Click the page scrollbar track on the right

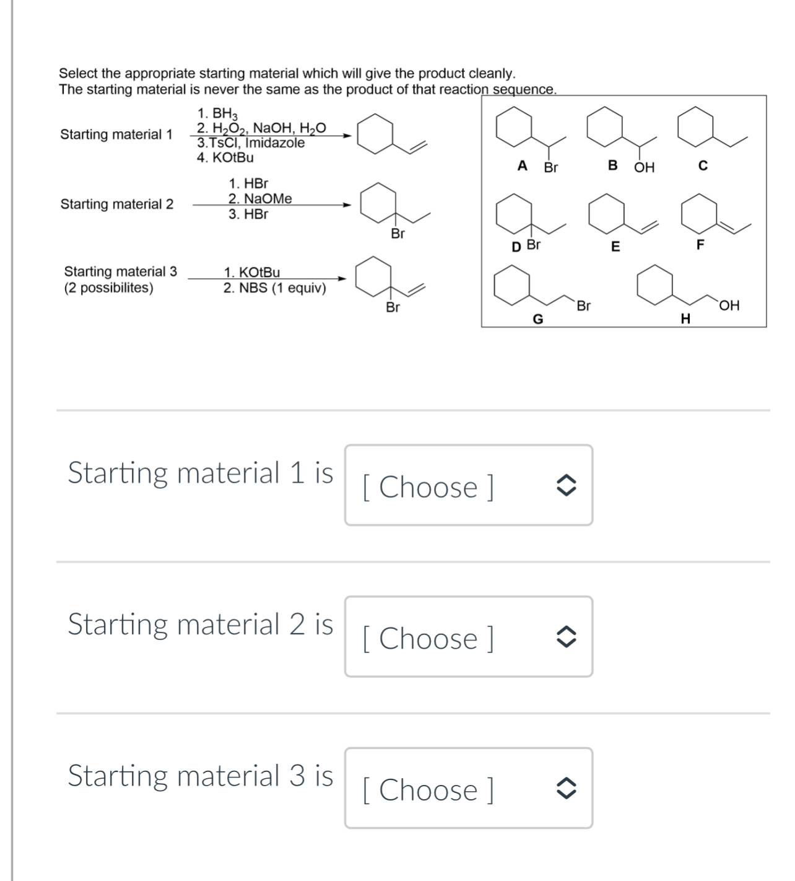[x=791, y=434]
